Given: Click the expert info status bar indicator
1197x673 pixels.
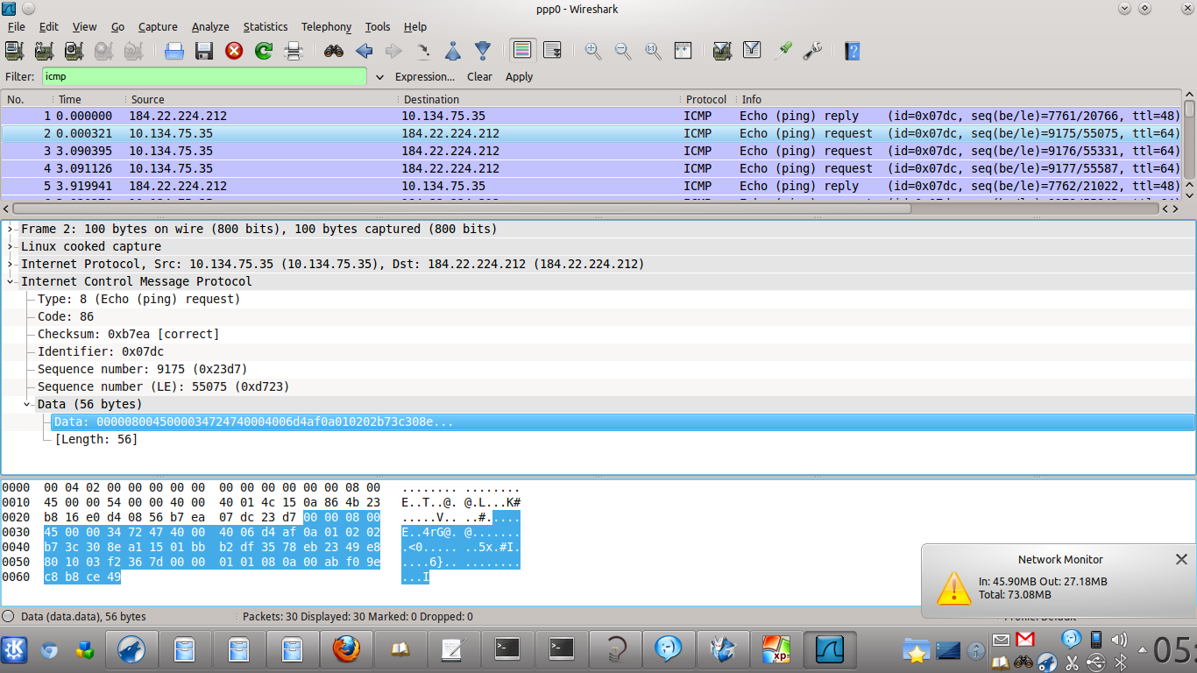Looking at the screenshot, I should (9, 616).
